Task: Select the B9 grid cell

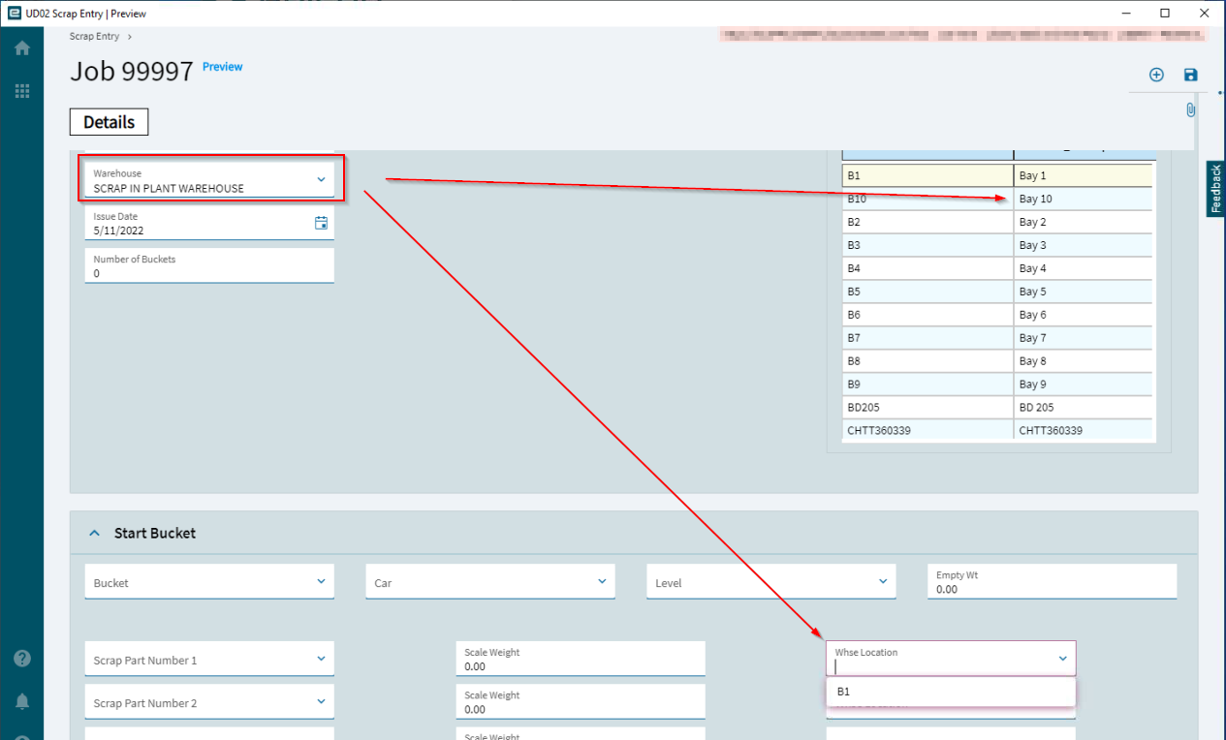Action: (927, 385)
